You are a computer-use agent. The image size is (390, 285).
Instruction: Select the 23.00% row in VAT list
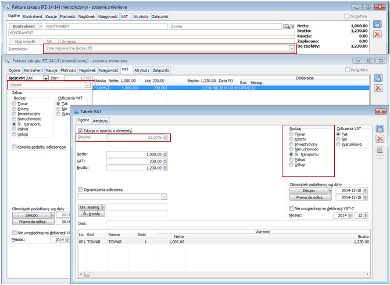(231, 88)
